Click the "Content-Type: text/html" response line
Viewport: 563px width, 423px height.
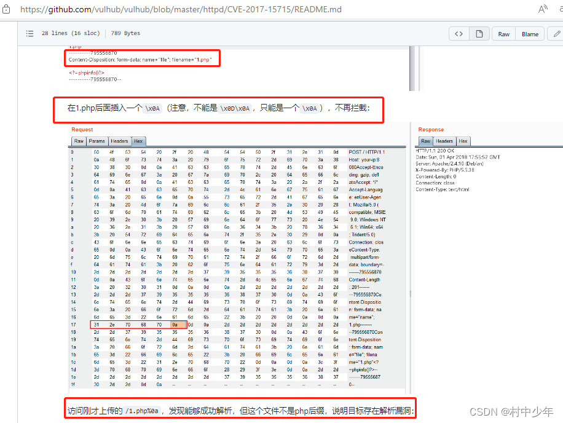[443, 189]
